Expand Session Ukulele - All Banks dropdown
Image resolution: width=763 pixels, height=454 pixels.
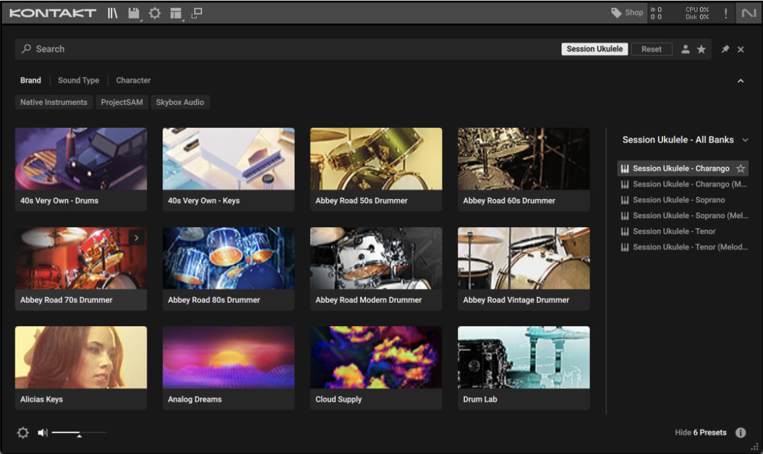tap(745, 140)
